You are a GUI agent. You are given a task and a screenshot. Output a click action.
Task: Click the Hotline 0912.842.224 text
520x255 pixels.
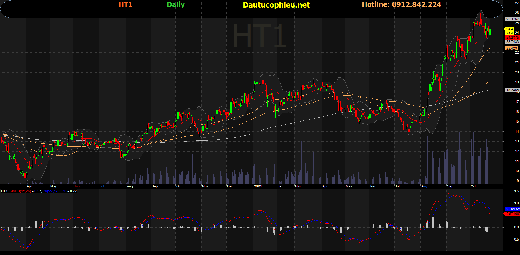click(401, 4)
